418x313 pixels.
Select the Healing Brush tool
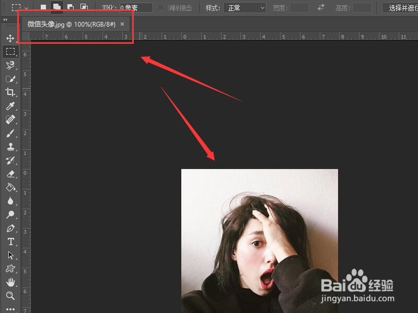point(10,119)
